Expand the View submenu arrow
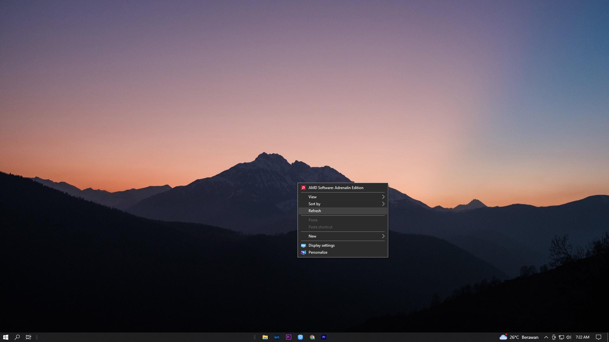Image resolution: width=609 pixels, height=342 pixels. click(x=383, y=197)
